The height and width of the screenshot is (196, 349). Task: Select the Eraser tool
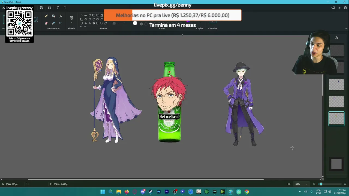pyautogui.click(x=46, y=23)
